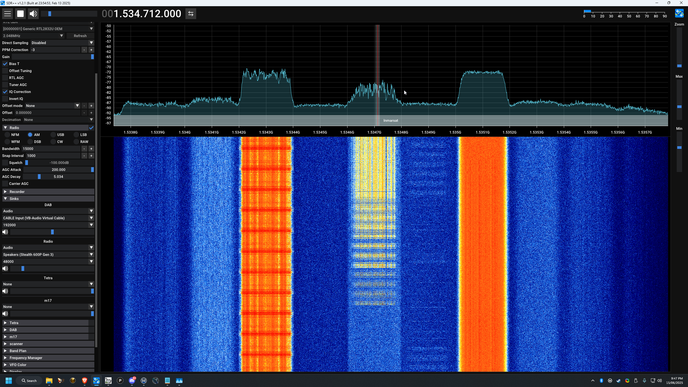This screenshot has height=387, width=688.
Task: Open Brave browser from taskbar
Action: pyautogui.click(x=85, y=381)
